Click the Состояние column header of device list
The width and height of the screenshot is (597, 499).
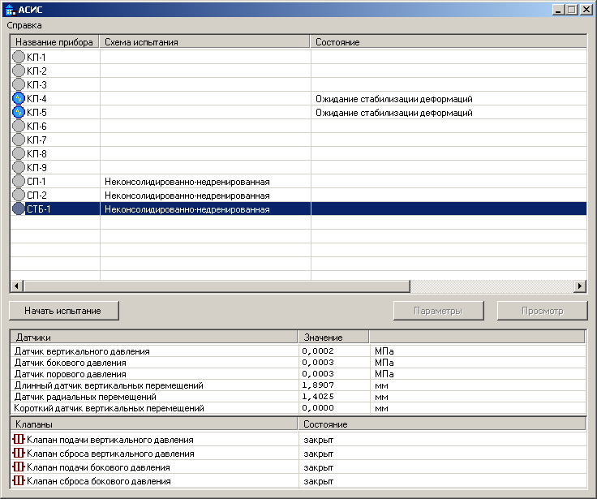point(449,42)
